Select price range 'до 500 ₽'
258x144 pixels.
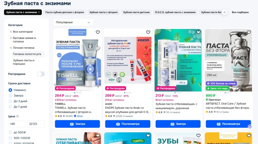[10, 132]
